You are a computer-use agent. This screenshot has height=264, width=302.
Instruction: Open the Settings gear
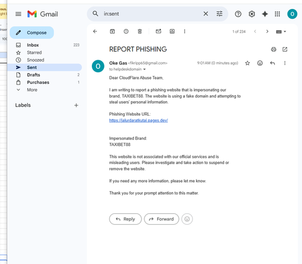252,14
